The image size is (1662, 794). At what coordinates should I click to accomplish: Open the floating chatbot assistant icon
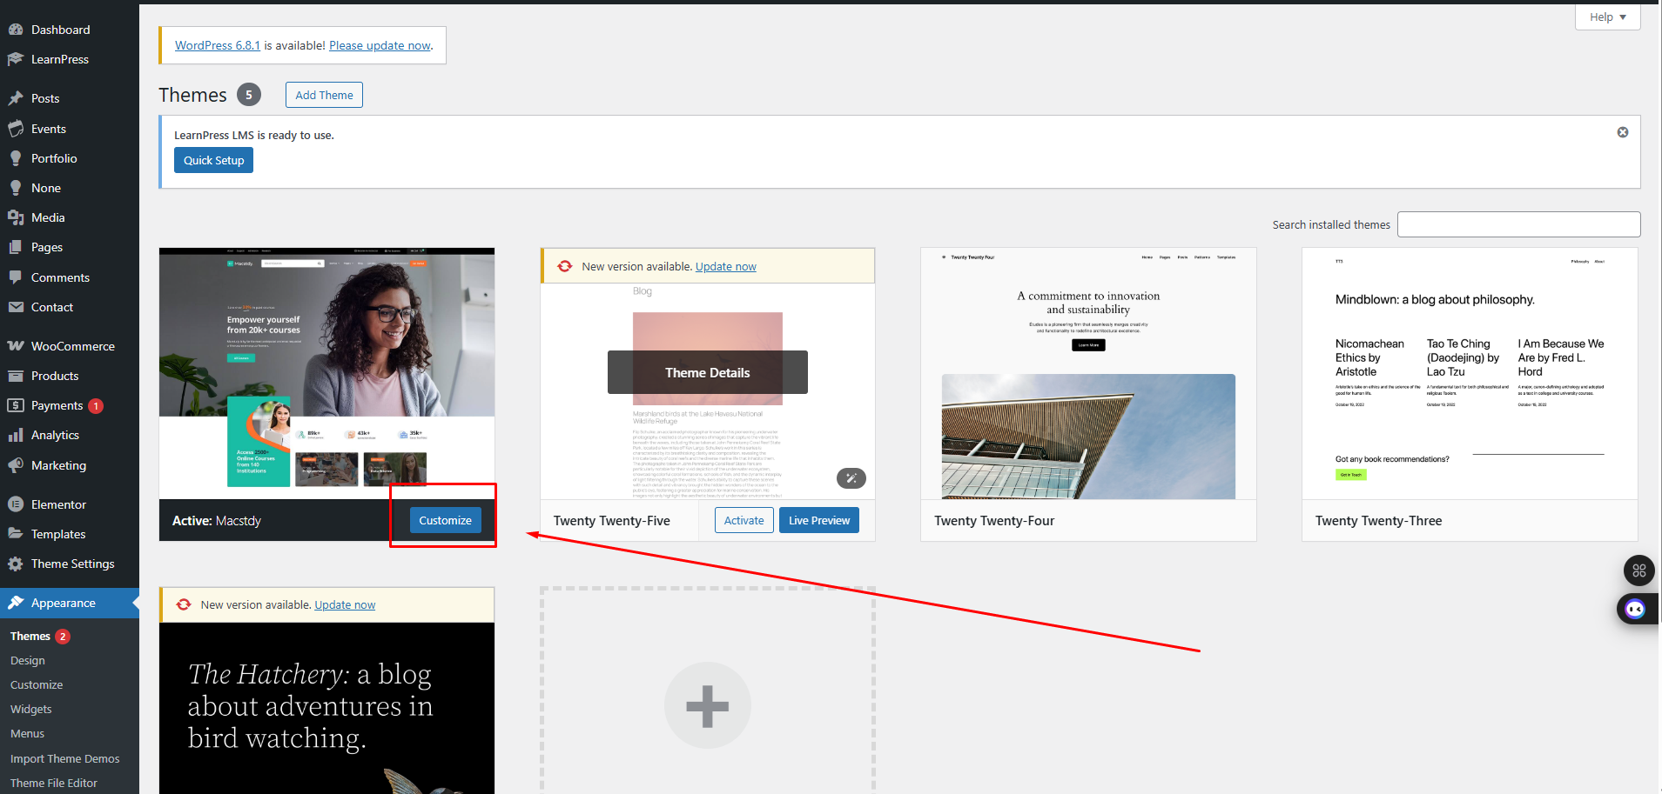click(x=1636, y=610)
